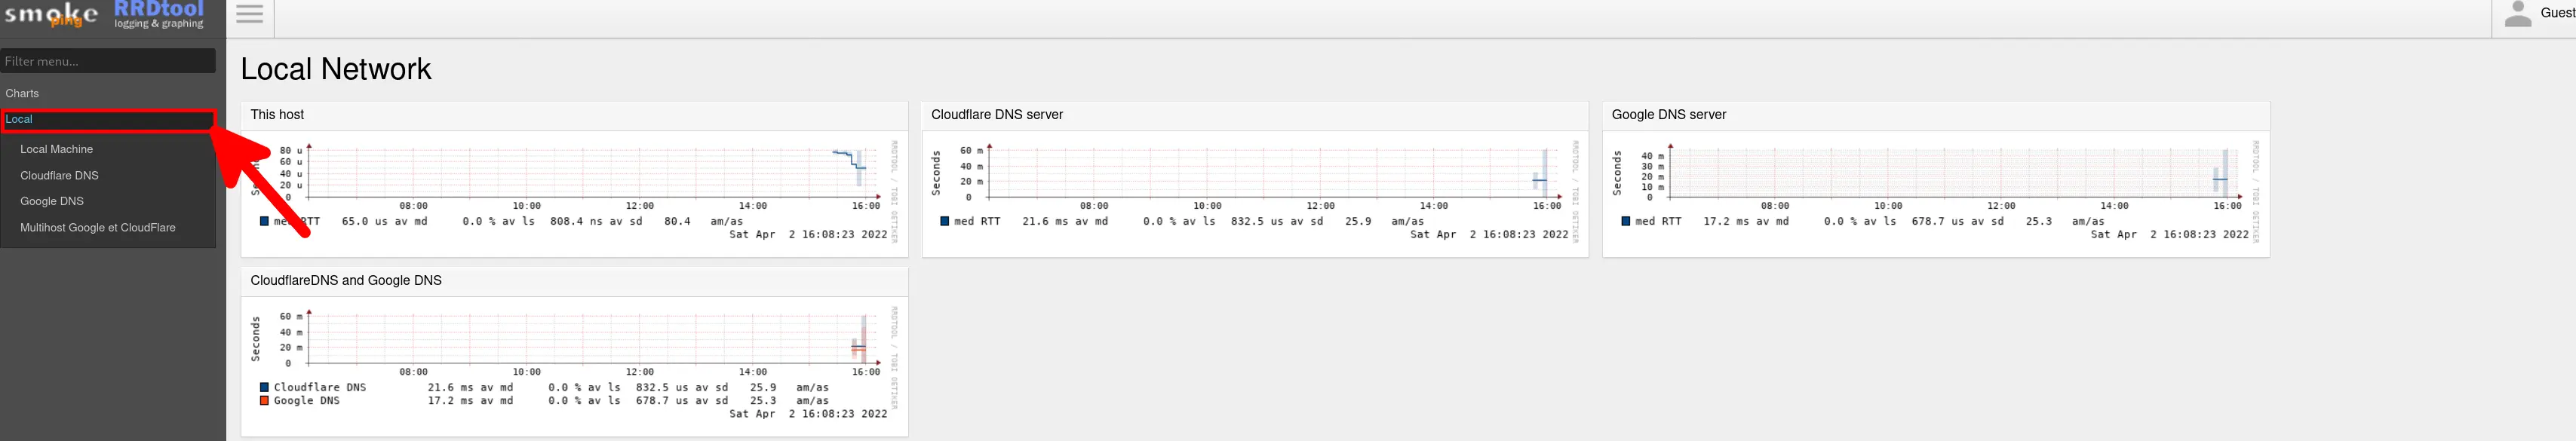
Task: Click inside the Filter menu input field
Action: tap(108, 61)
